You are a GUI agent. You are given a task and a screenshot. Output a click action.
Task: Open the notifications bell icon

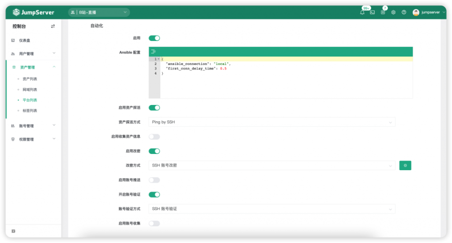point(362,12)
